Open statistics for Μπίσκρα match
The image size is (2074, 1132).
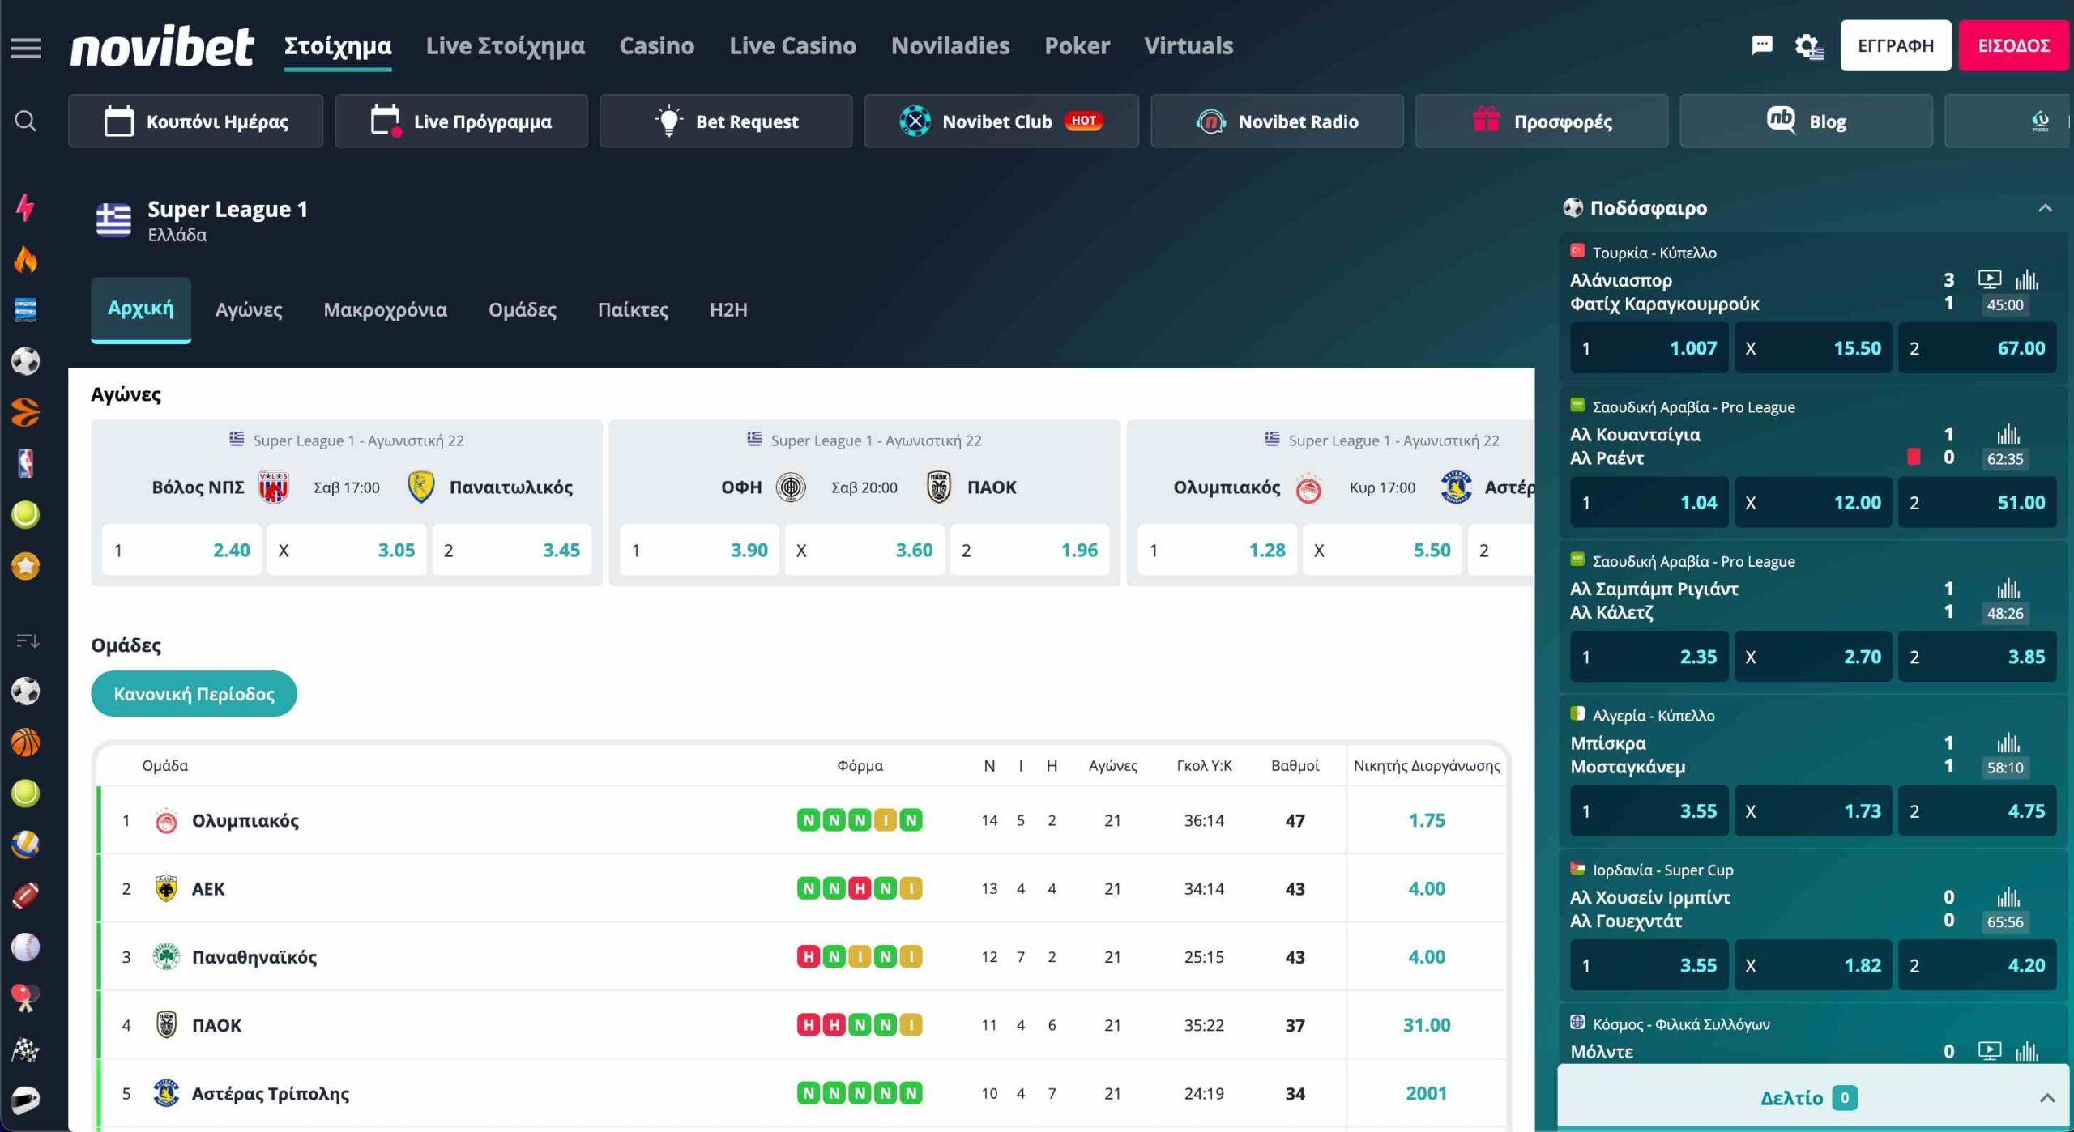tap(2008, 743)
